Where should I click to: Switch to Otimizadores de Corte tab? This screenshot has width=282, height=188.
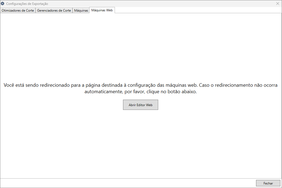pyautogui.click(x=18, y=11)
